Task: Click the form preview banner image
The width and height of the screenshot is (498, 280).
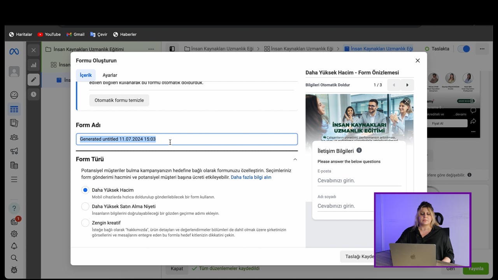Action: (359, 117)
